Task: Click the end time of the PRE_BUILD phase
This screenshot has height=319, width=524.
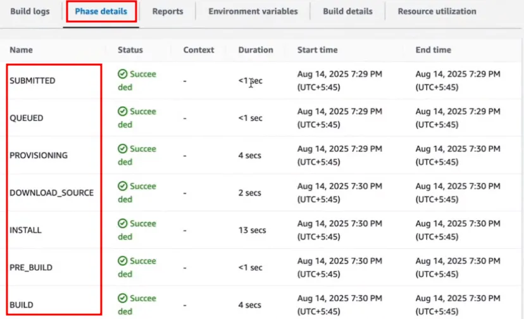Action: 458,268
